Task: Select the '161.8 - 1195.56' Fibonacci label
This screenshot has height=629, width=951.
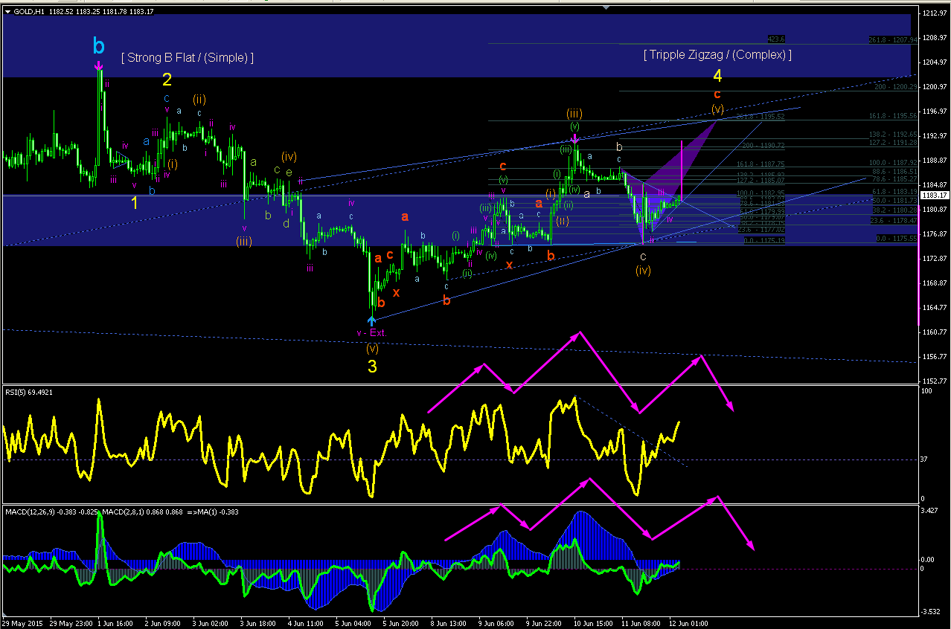Action: 893,116
